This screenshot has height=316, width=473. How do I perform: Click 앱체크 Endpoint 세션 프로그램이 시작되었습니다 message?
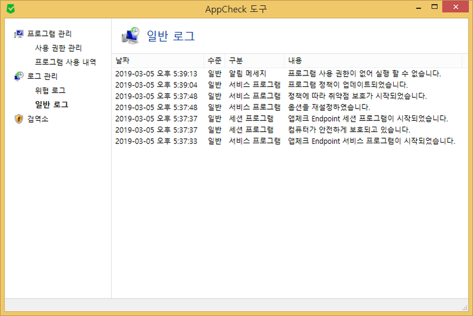(x=368, y=118)
